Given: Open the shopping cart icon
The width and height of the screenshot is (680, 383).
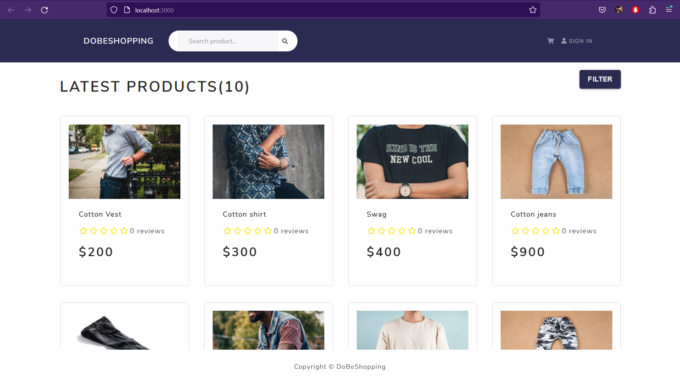Looking at the screenshot, I should [x=550, y=41].
